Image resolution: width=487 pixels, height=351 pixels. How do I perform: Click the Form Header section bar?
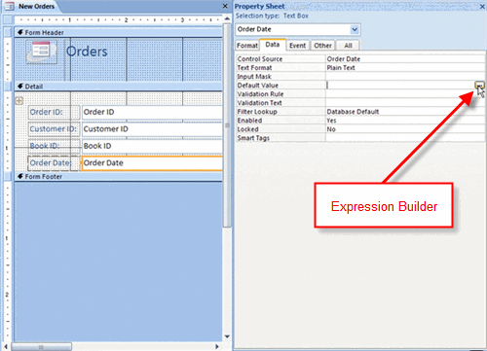pyautogui.click(x=119, y=32)
